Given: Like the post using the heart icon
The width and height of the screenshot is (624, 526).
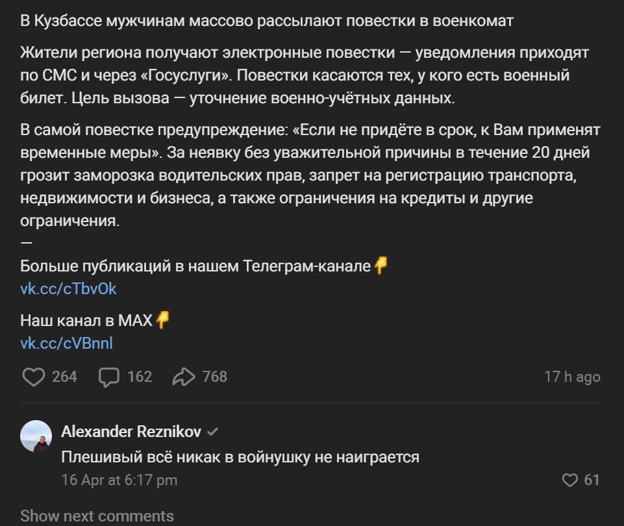Looking at the screenshot, I should [33, 377].
